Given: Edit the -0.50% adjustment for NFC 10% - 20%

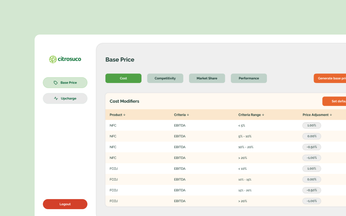Looking at the screenshot, I should (x=311, y=147).
